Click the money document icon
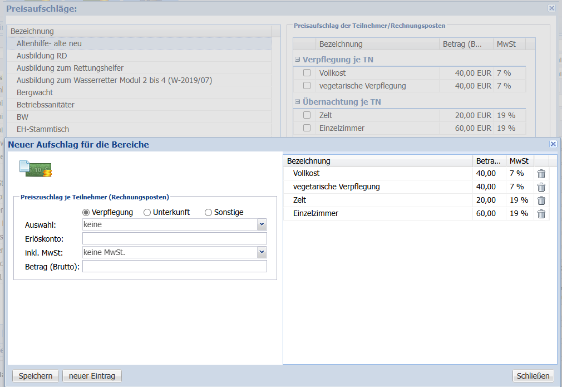 35,169
